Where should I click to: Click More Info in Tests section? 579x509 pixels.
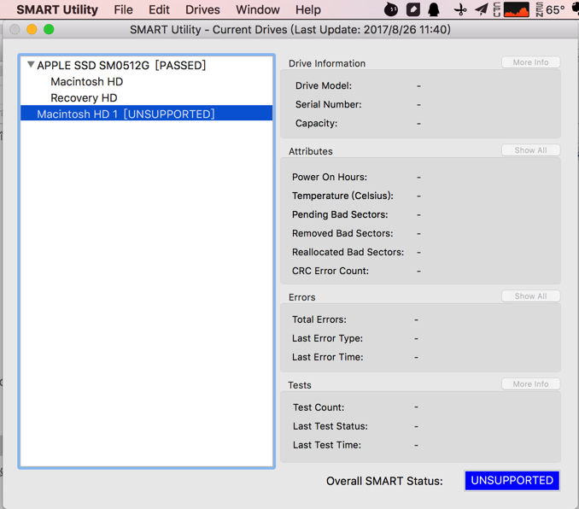pyautogui.click(x=530, y=384)
